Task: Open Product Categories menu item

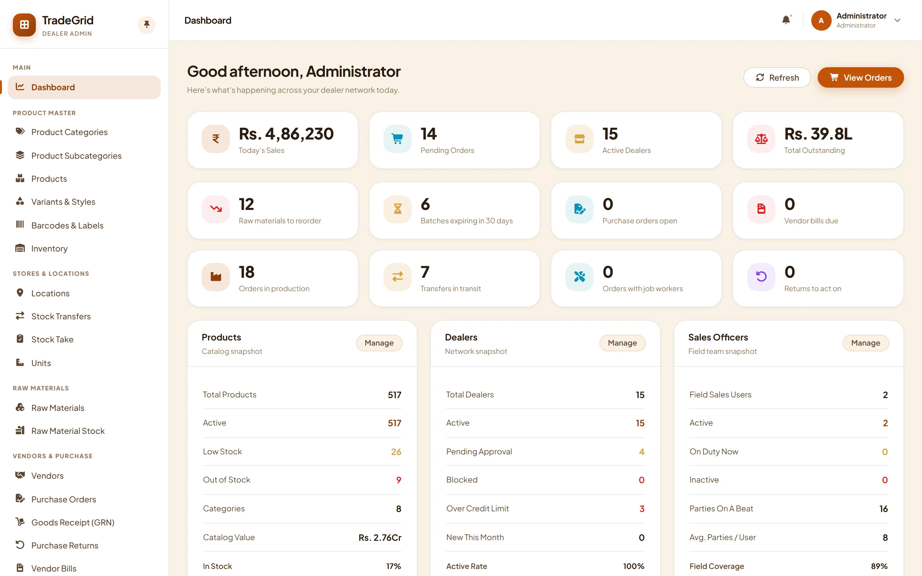Action: 84,132
